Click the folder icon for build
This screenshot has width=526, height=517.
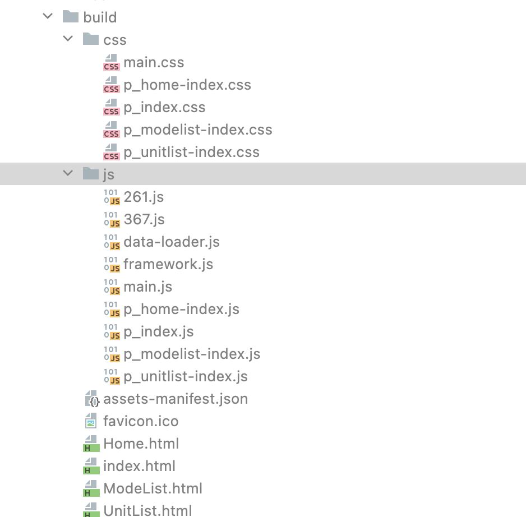point(71,17)
